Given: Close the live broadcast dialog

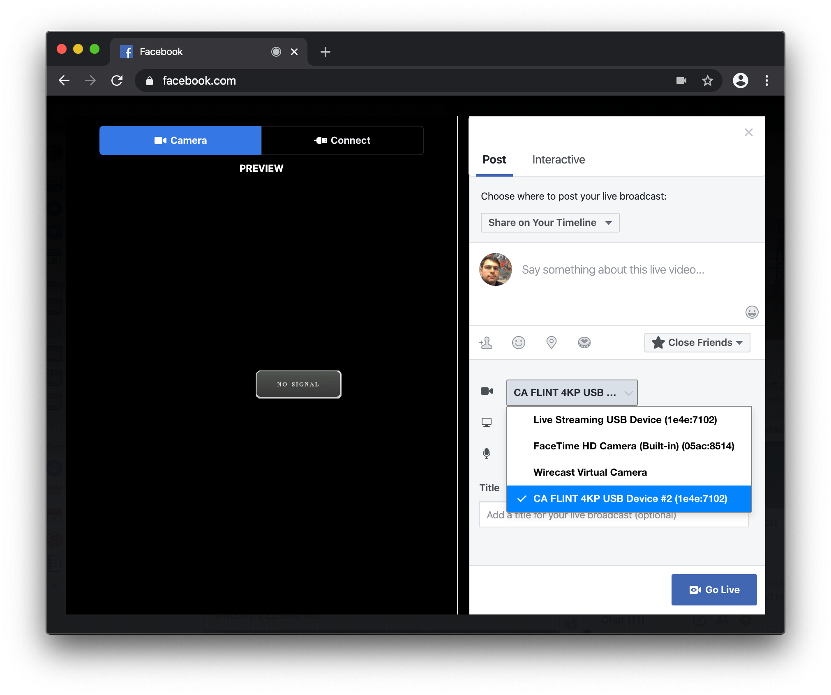Looking at the screenshot, I should pyautogui.click(x=748, y=132).
